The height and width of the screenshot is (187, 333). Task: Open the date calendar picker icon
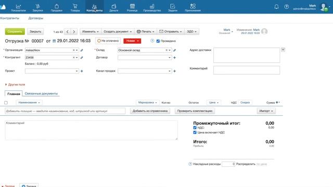coord(54,41)
